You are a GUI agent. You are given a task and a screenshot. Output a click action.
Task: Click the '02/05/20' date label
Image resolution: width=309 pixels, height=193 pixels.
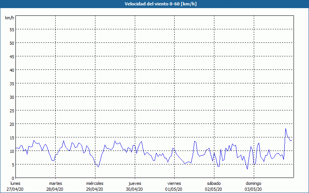pyautogui.click(x=214, y=189)
